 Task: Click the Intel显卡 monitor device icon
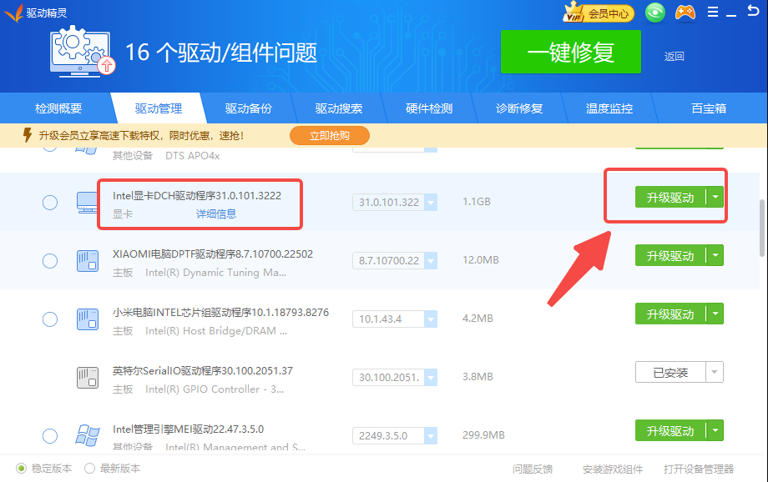pyautogui.click(x=88, y=202)
